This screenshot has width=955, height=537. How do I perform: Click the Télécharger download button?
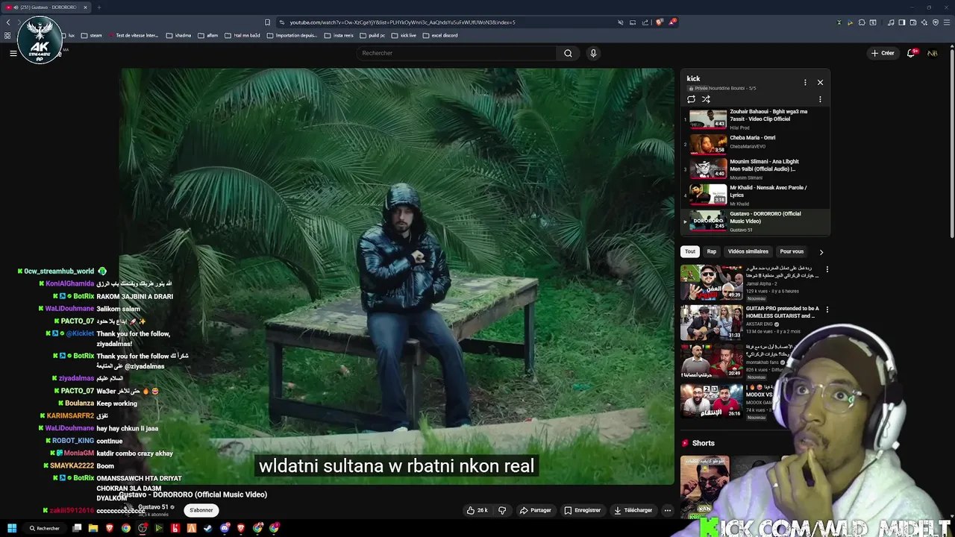(633, 510)
